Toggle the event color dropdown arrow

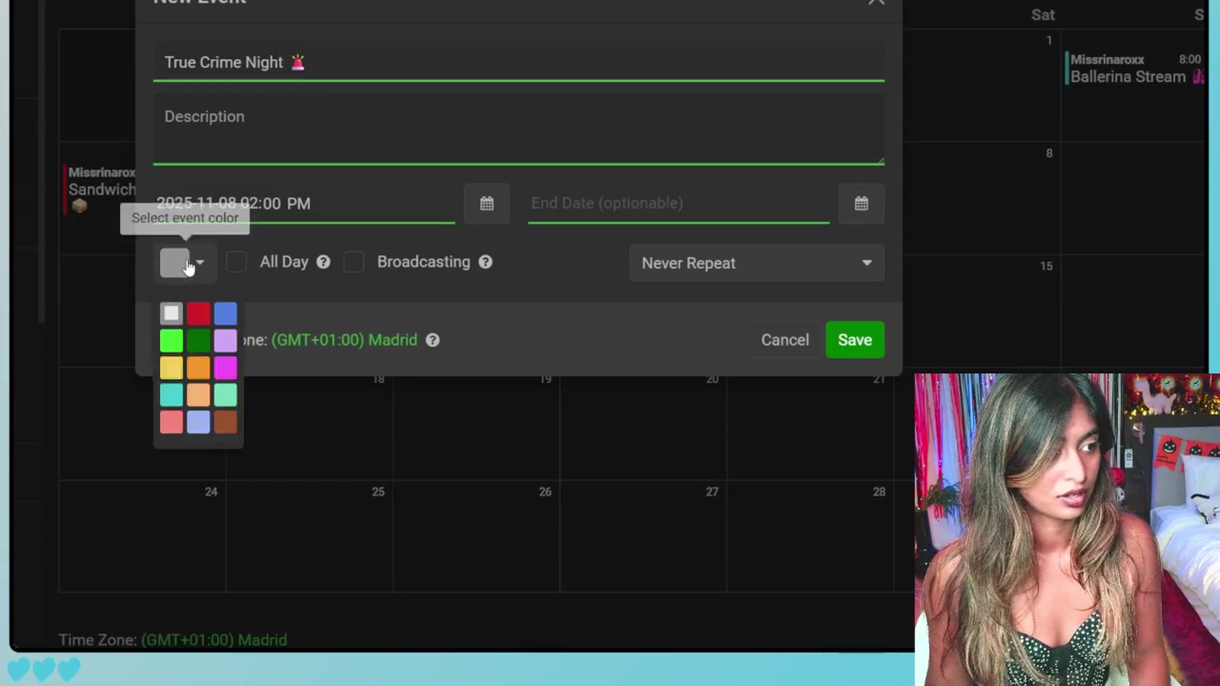pyautogui.click(x=200, y=262)
